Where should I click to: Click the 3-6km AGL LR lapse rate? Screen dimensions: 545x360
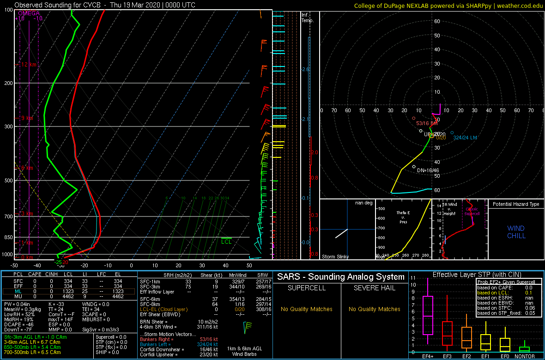click(x=32, y=342)
